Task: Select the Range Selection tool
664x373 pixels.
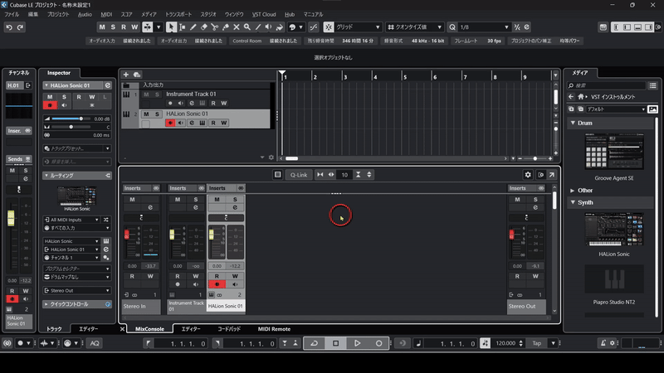Action: tap(182, 27)
